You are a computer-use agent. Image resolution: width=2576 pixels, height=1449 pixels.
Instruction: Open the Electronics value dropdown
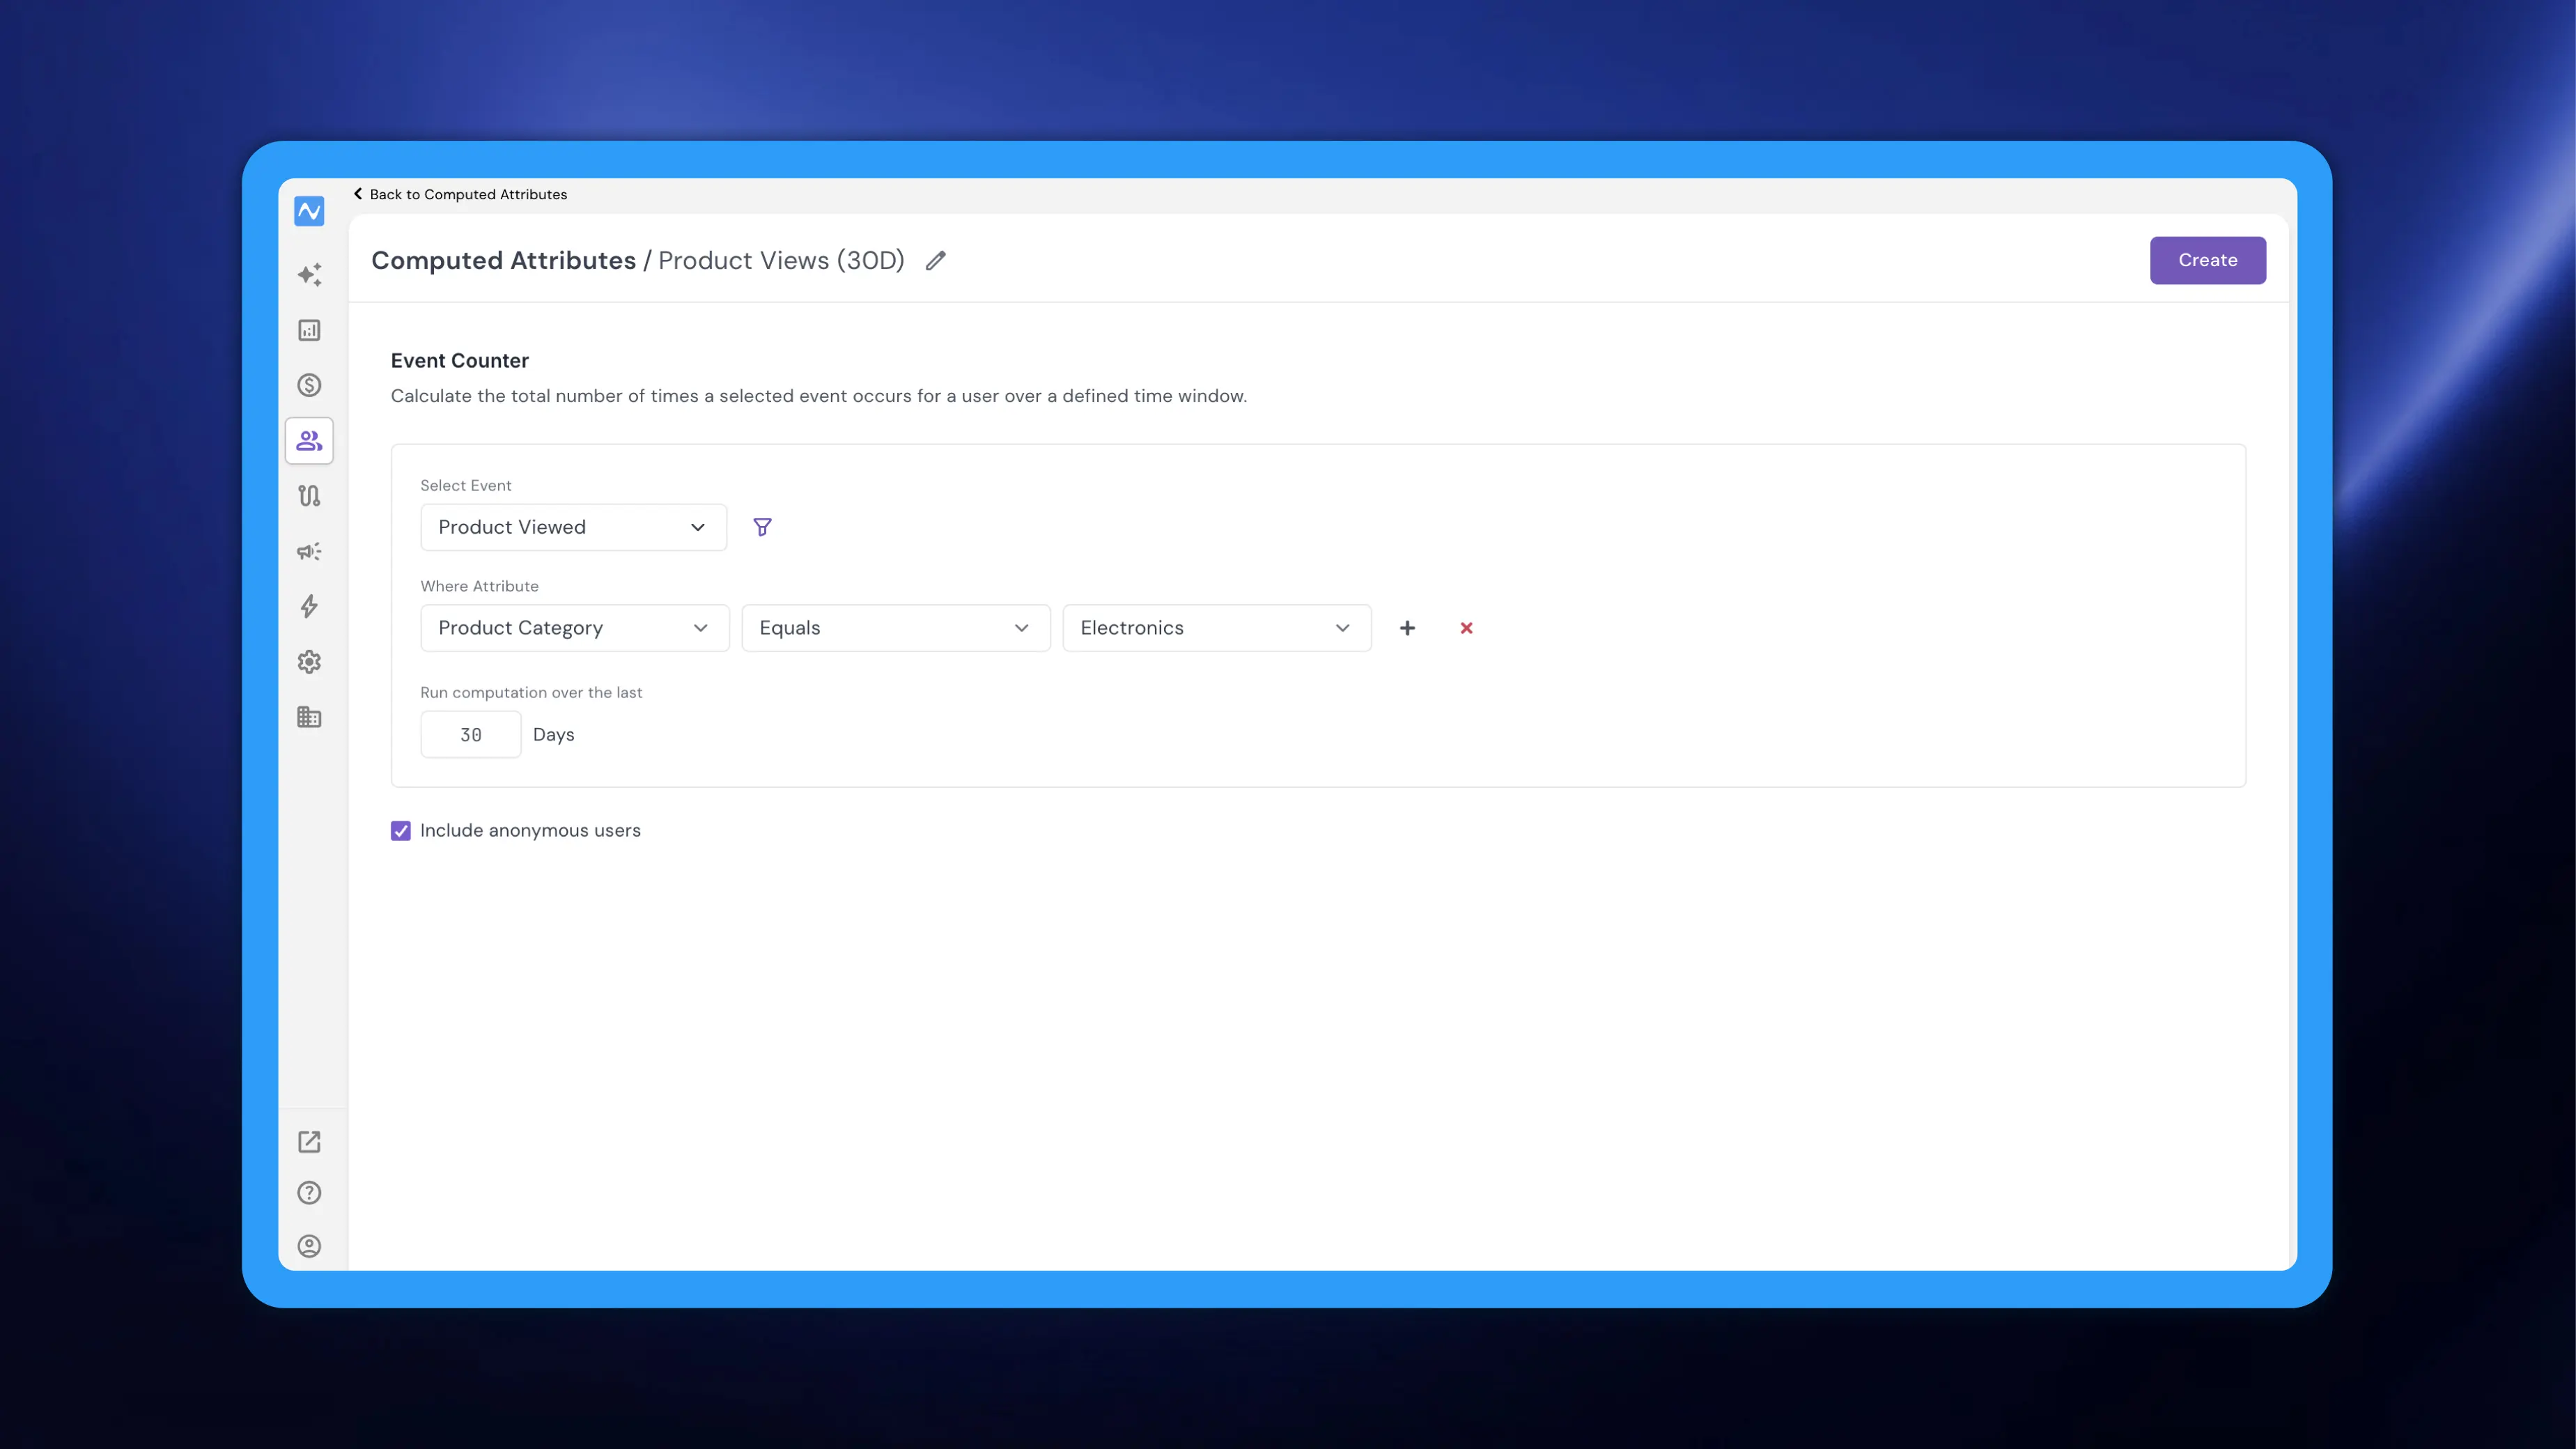pos(1217,628)
